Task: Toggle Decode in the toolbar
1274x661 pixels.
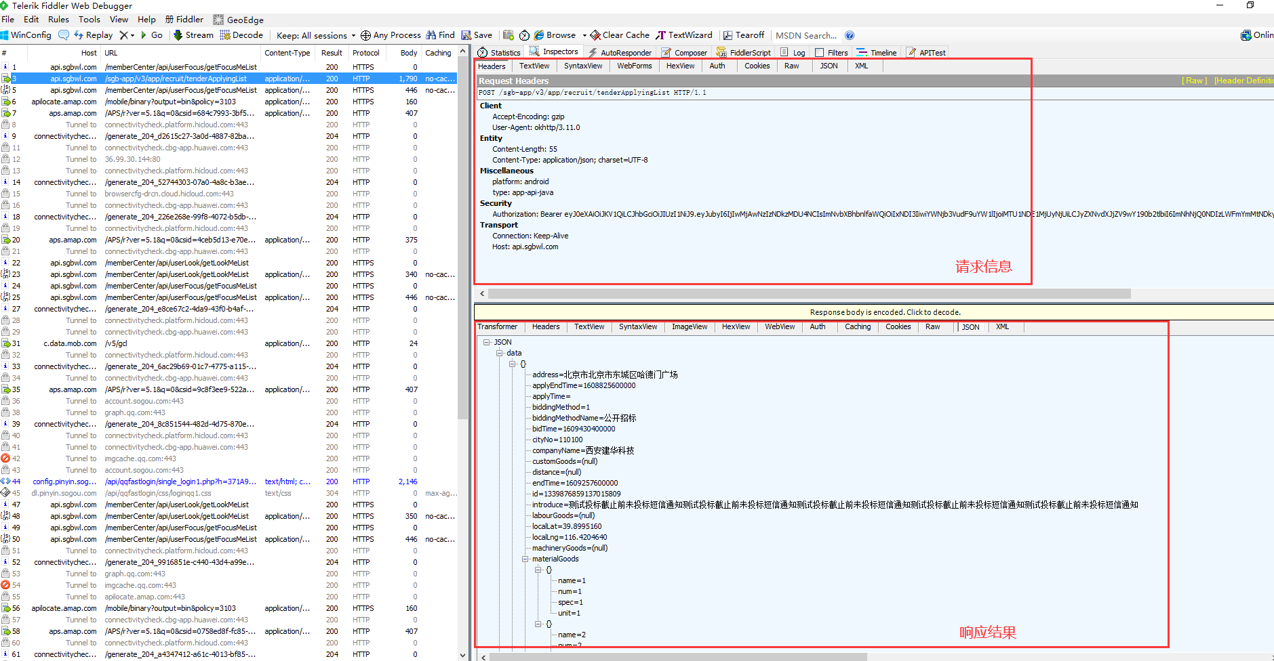Action: click(x=241, y=35)
